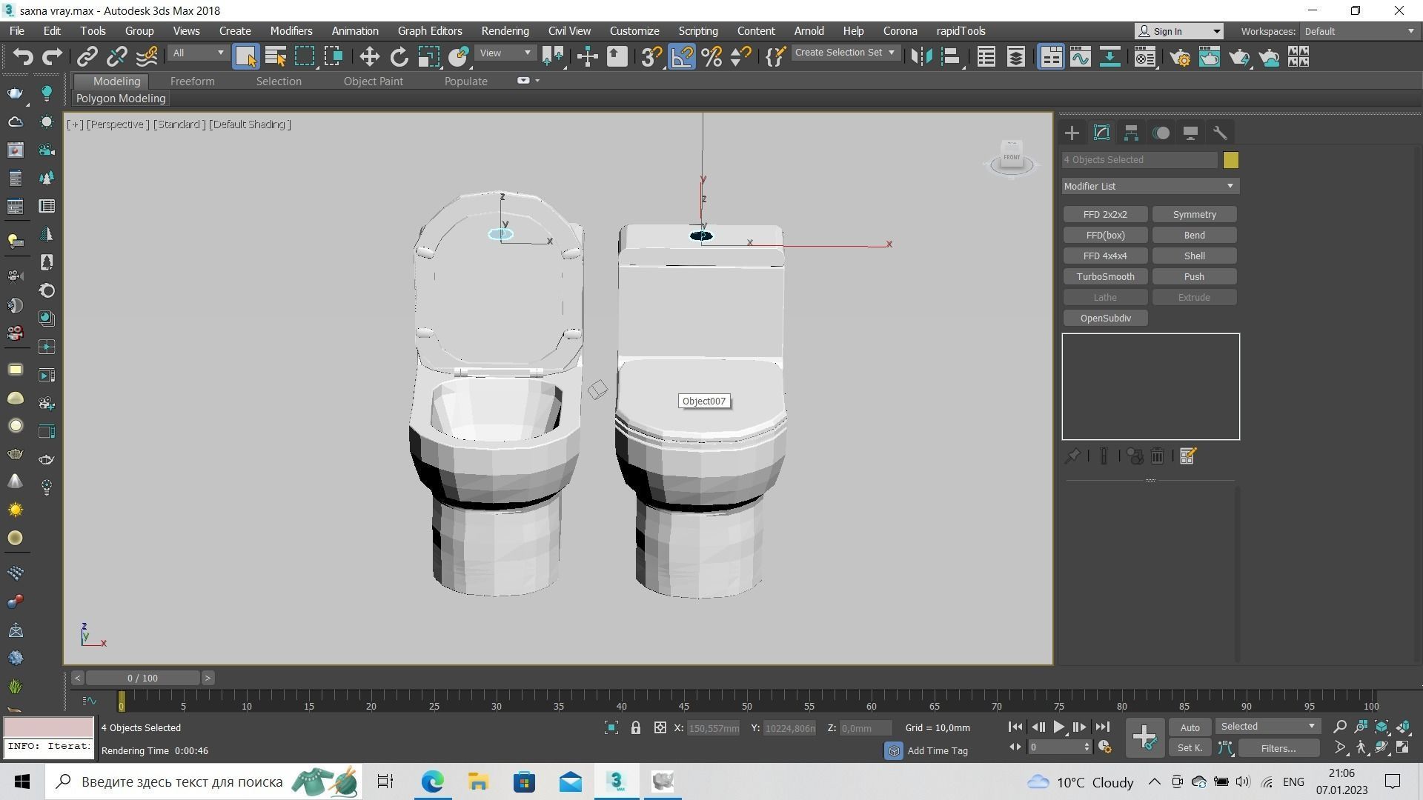The width and height of the screenshot is (1423, 800).
Task: Toggle Auto Key animation mode
Action: pyautogui.click(x=1190, y=727)
